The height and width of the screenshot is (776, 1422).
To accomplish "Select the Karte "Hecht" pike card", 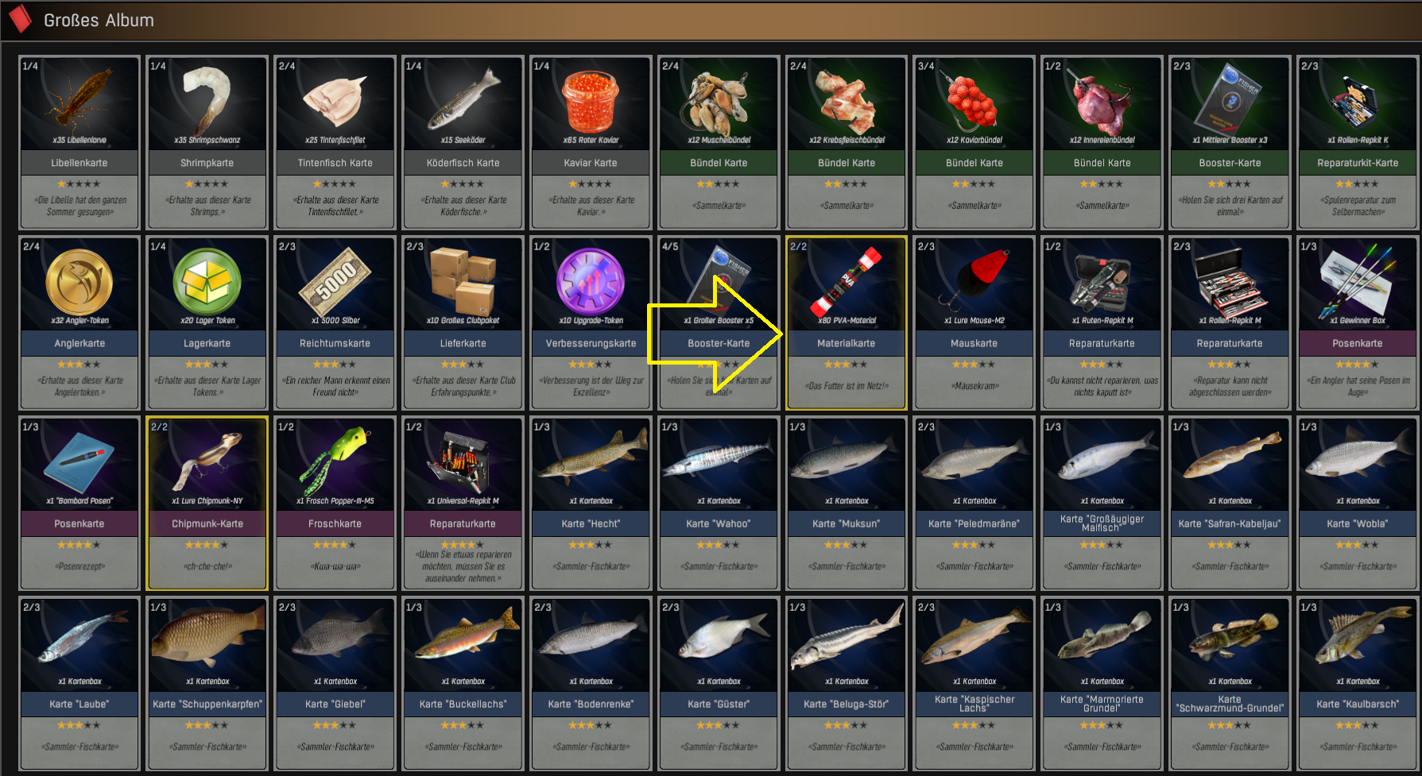I will [x=591, y=504].
